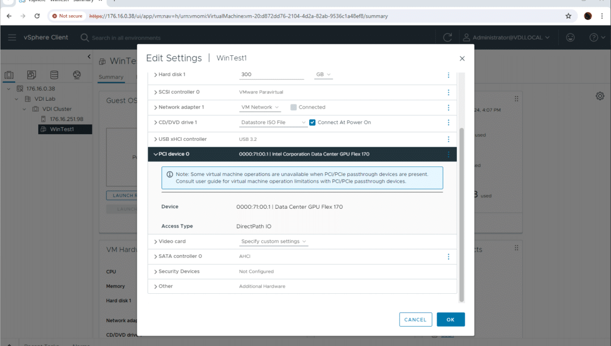
Task: Switch to Networking inventory view icon
Action: (x=77, y=75)
